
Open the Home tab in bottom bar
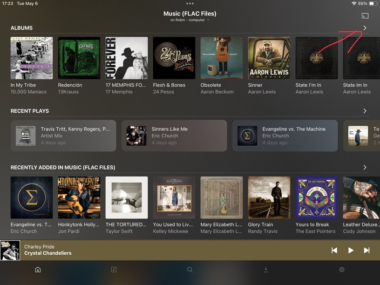pyautogui.click(x=38, y=270)
